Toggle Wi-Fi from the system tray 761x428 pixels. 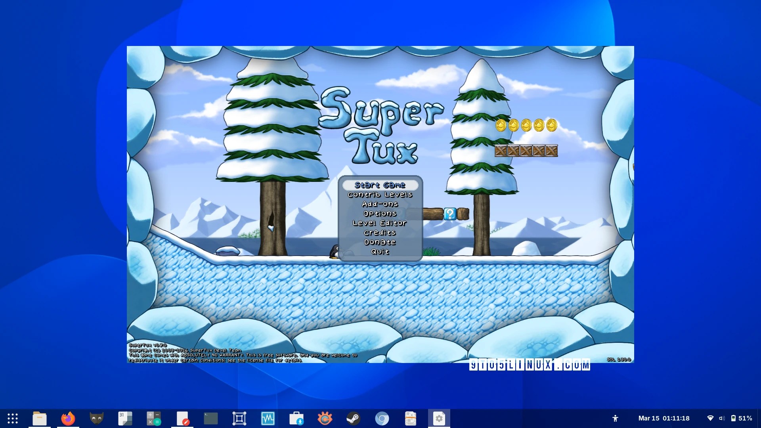coord(711,418)
